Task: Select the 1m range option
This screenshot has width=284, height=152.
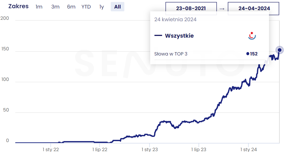Action: click(x=39, y=7)
